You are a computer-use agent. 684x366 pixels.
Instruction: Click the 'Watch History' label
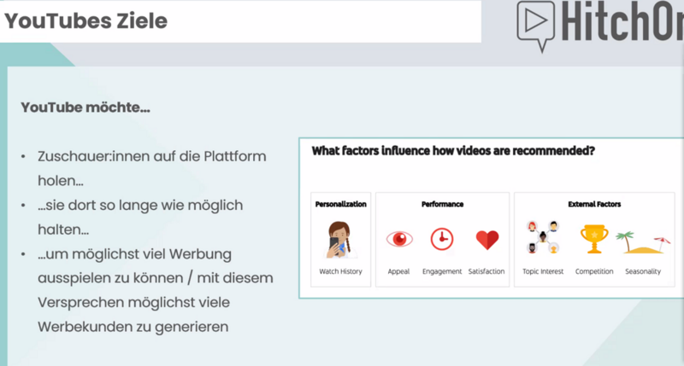coord(340,271)
